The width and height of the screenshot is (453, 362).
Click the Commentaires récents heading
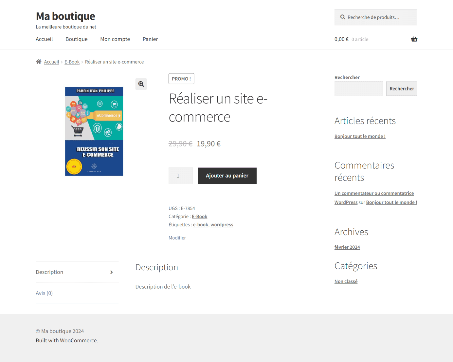[x=364, y=171]
